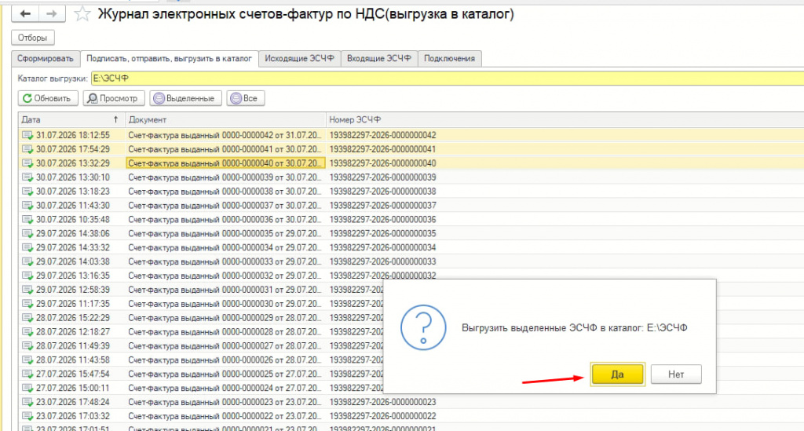Click the document icon of row 29.07.2026 12:58:39
Image resolution: width=804 pixels, height=431 pixels.
pyautogui.click(x=27, y=290)
